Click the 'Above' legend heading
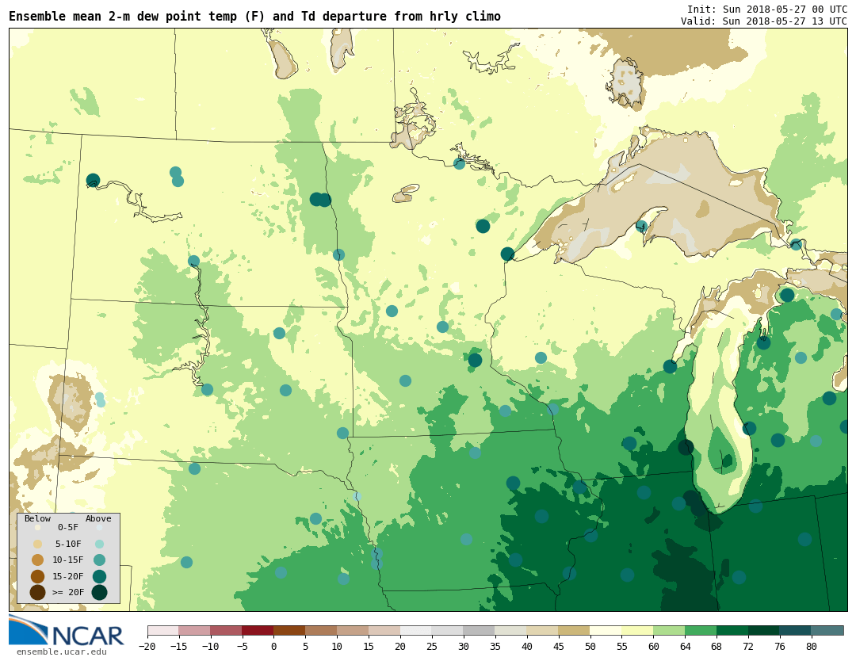 pyautogui.click(x=98, y=518)
